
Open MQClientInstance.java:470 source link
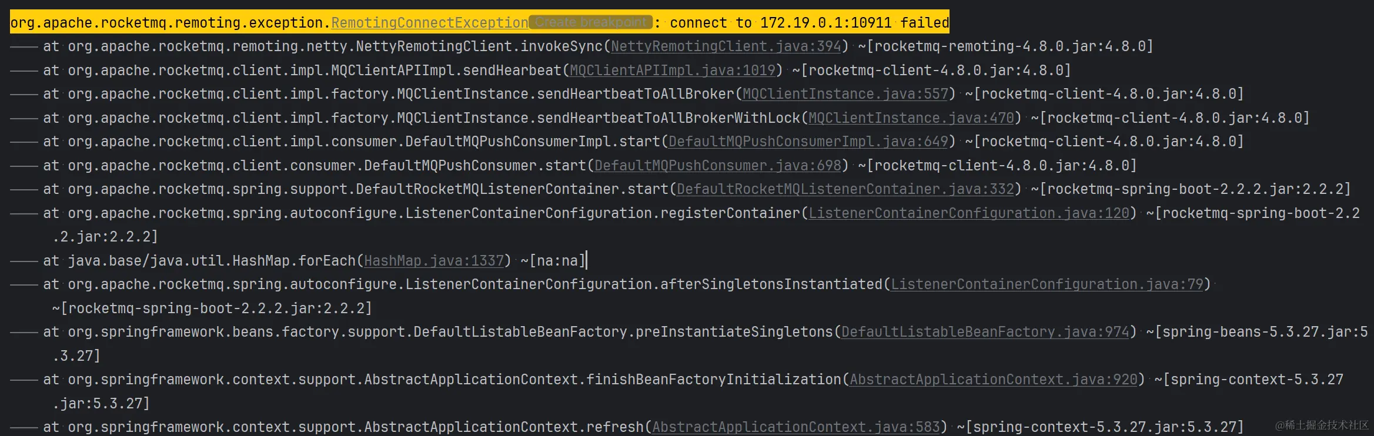pyautogui.click(x=911, y=118)
